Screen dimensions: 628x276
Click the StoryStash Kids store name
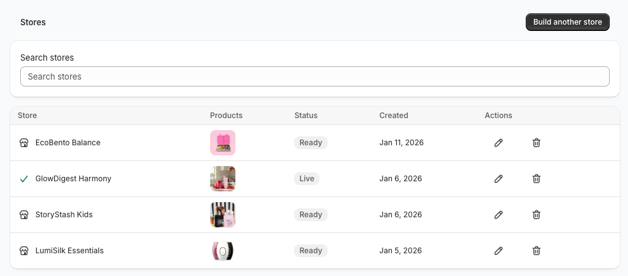[x=64, y=215]
